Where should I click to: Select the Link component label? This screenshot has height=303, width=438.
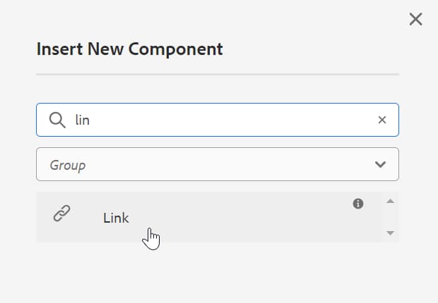[116, 218]
